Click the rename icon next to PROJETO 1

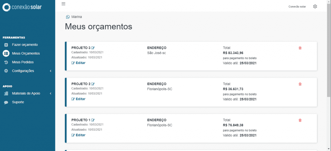point(93,120)
